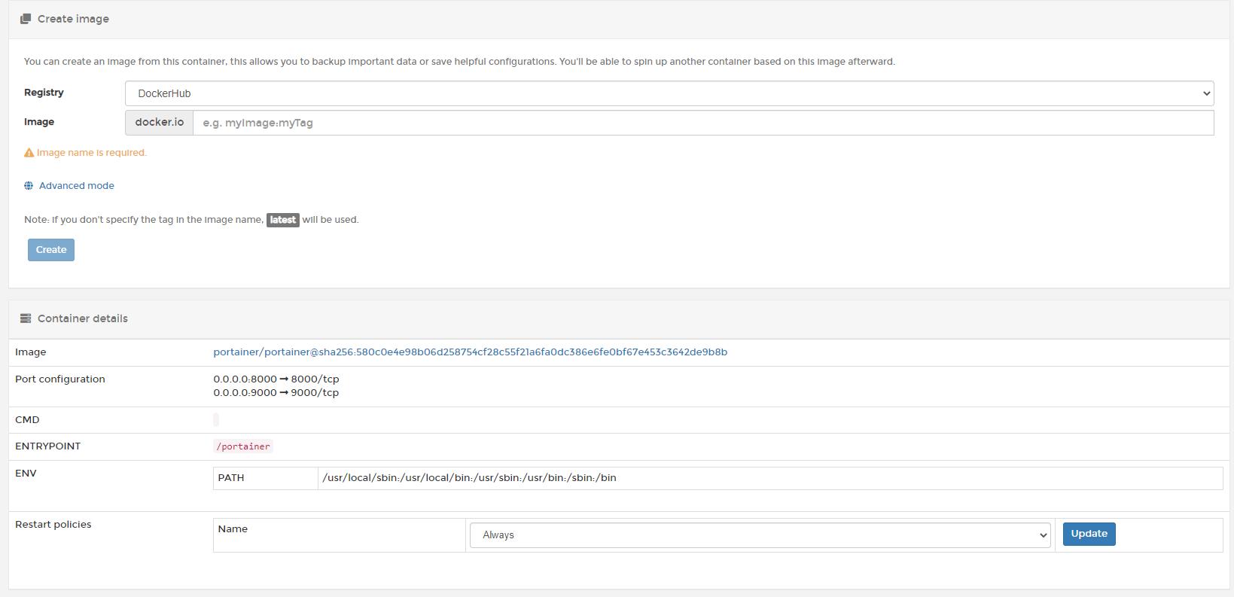
Task: Open the portainer/portainer sha256 image link
Action: coord(470,352)
